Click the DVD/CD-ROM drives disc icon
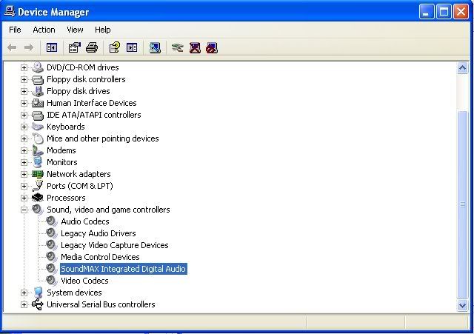Image resolution: width=474 pixels, height=334 pixels. (38, 67)
